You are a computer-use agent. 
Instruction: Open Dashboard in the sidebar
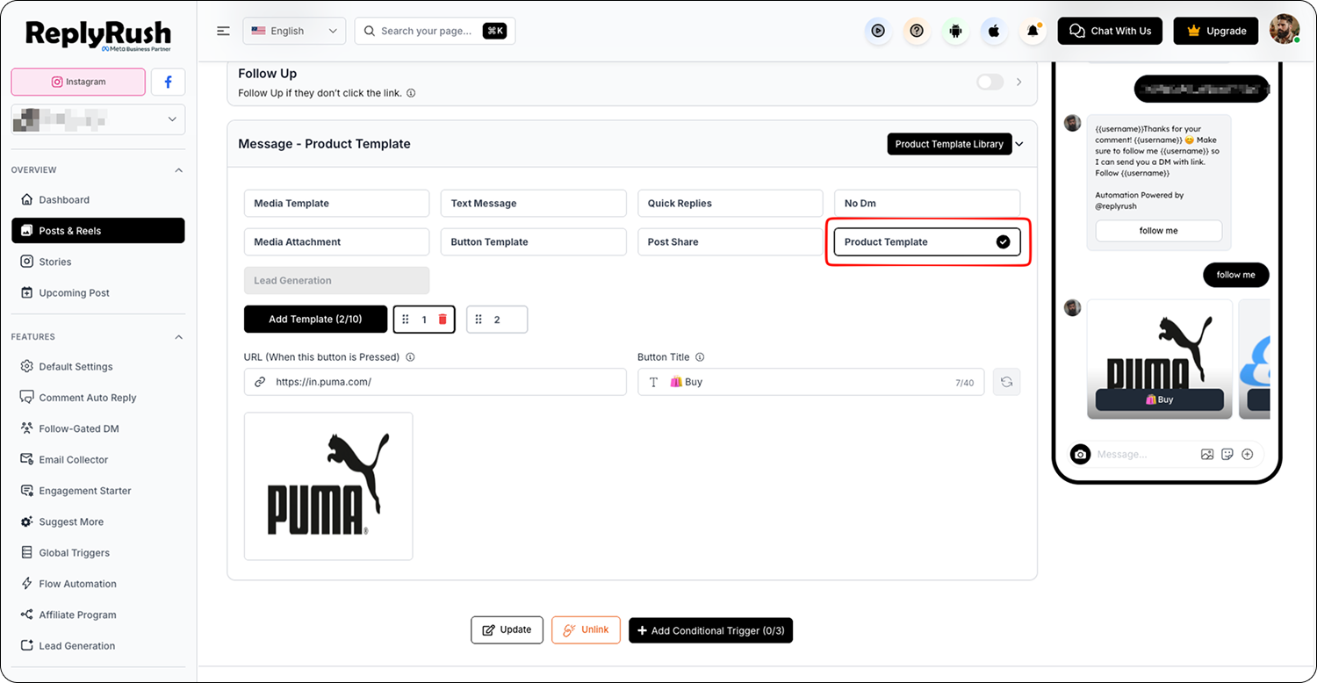coord(98,200)
